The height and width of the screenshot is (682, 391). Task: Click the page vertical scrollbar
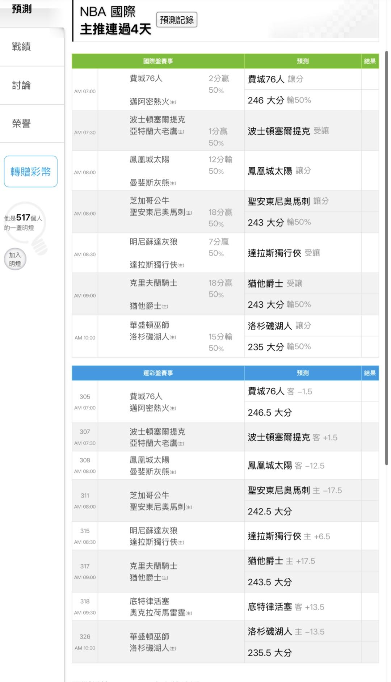point(387,258)
